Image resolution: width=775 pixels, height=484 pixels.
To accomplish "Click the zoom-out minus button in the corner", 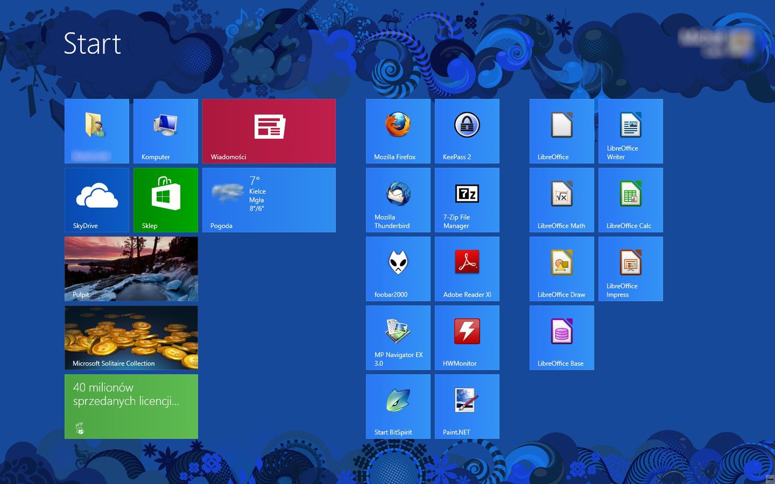I will pyautogui.click(x=770, y=479).
